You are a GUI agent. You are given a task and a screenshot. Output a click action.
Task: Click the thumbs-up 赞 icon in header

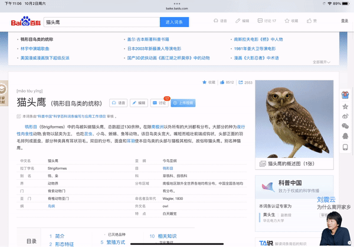(309, 21)
